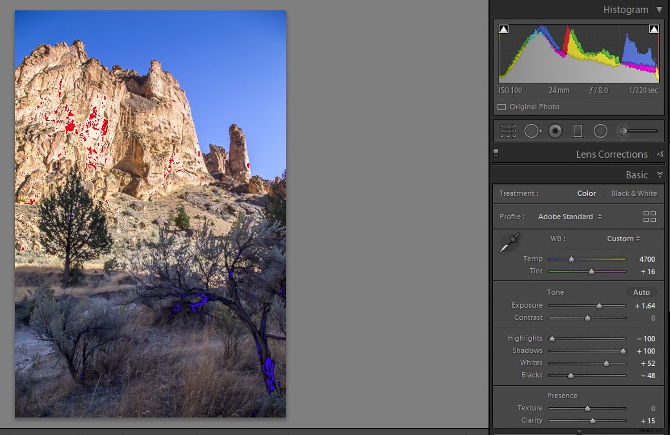
Task: Toggle the highlight clipping indicator triangle
Action: coord(654,28)
